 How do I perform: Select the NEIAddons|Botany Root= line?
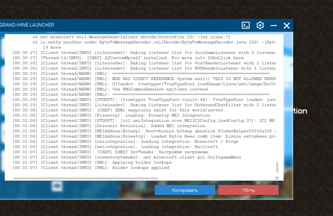[x=144, y=131]
